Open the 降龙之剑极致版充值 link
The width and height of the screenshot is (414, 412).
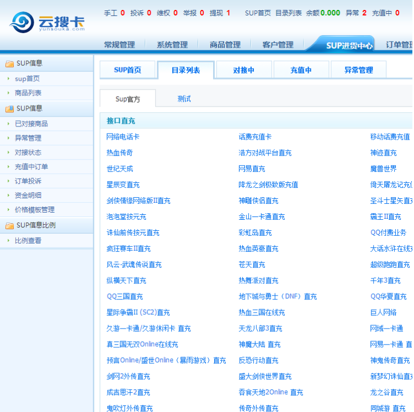tap(268, 184)
